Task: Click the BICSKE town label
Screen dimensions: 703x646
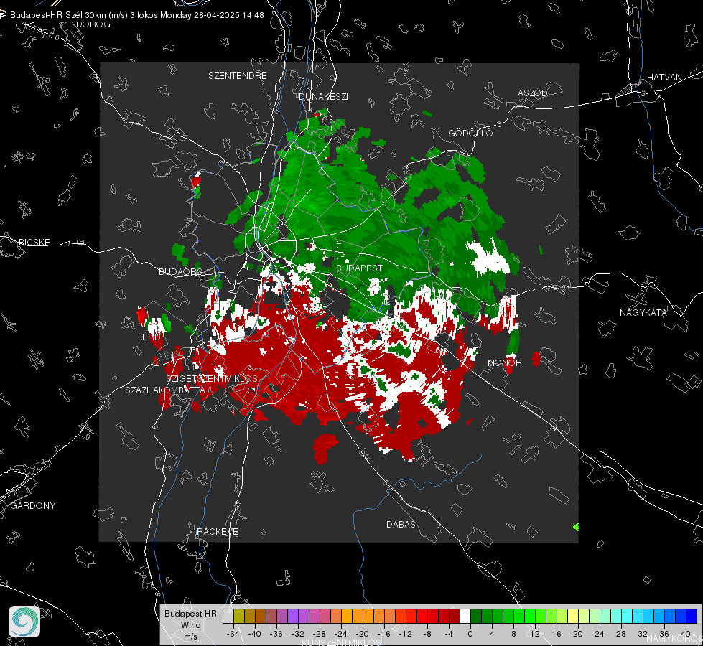Action: tap(34, 242)
